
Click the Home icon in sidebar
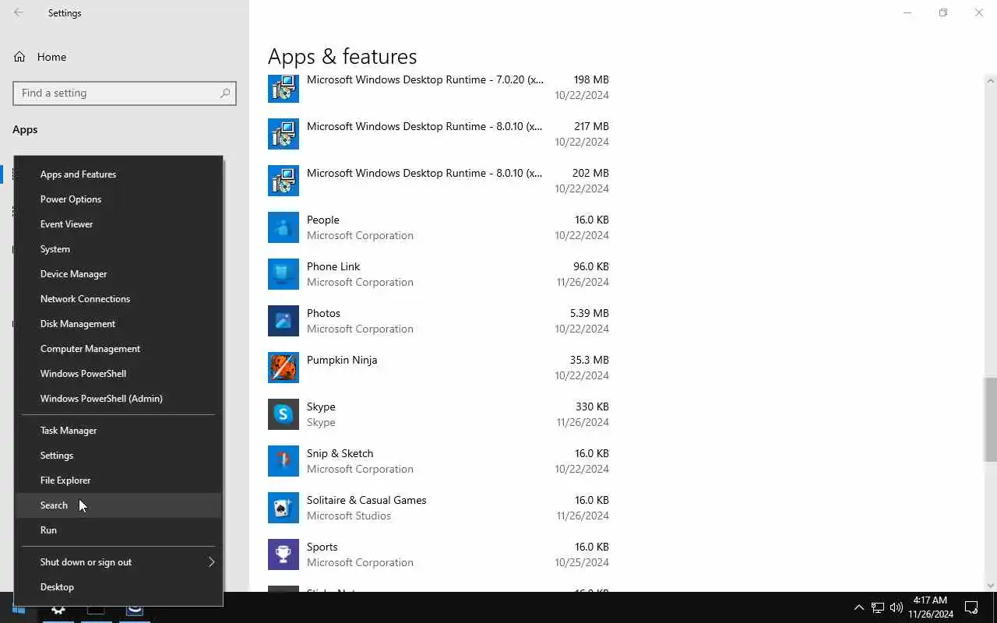[x=19, y=57]
